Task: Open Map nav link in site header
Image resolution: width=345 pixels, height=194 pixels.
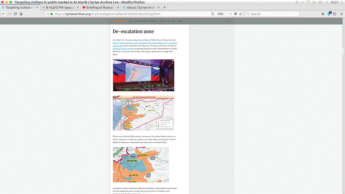Action: point(169,21)
